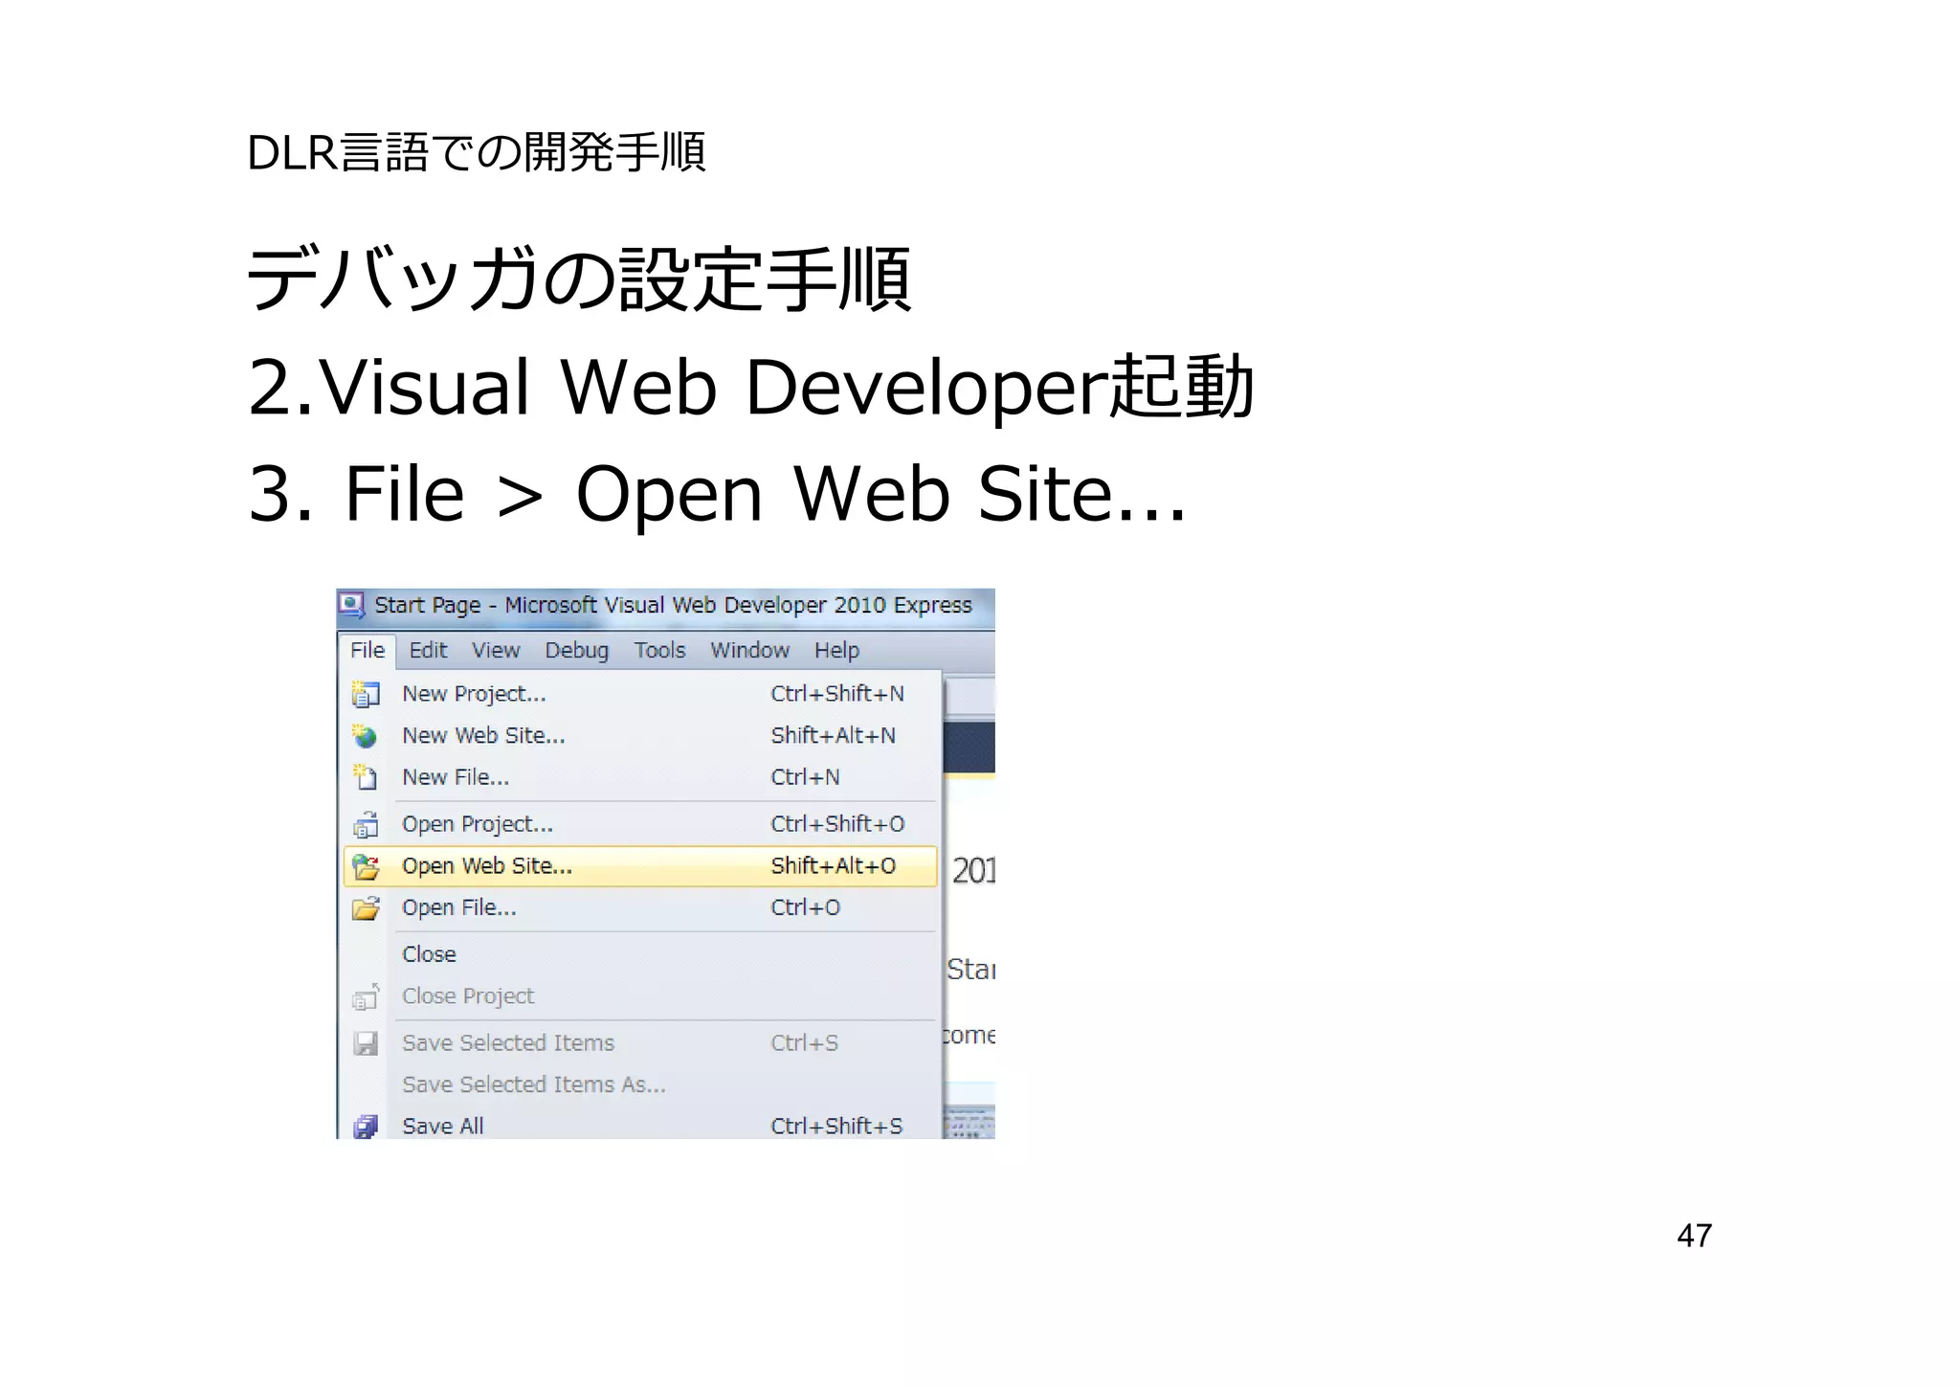Choose Close in the File menu
The width and height of the screenshot is (1960, 1386).
coord(639,954)
